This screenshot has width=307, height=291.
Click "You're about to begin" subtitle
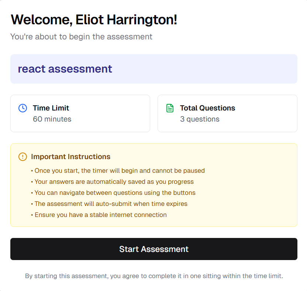coord(81,36)
